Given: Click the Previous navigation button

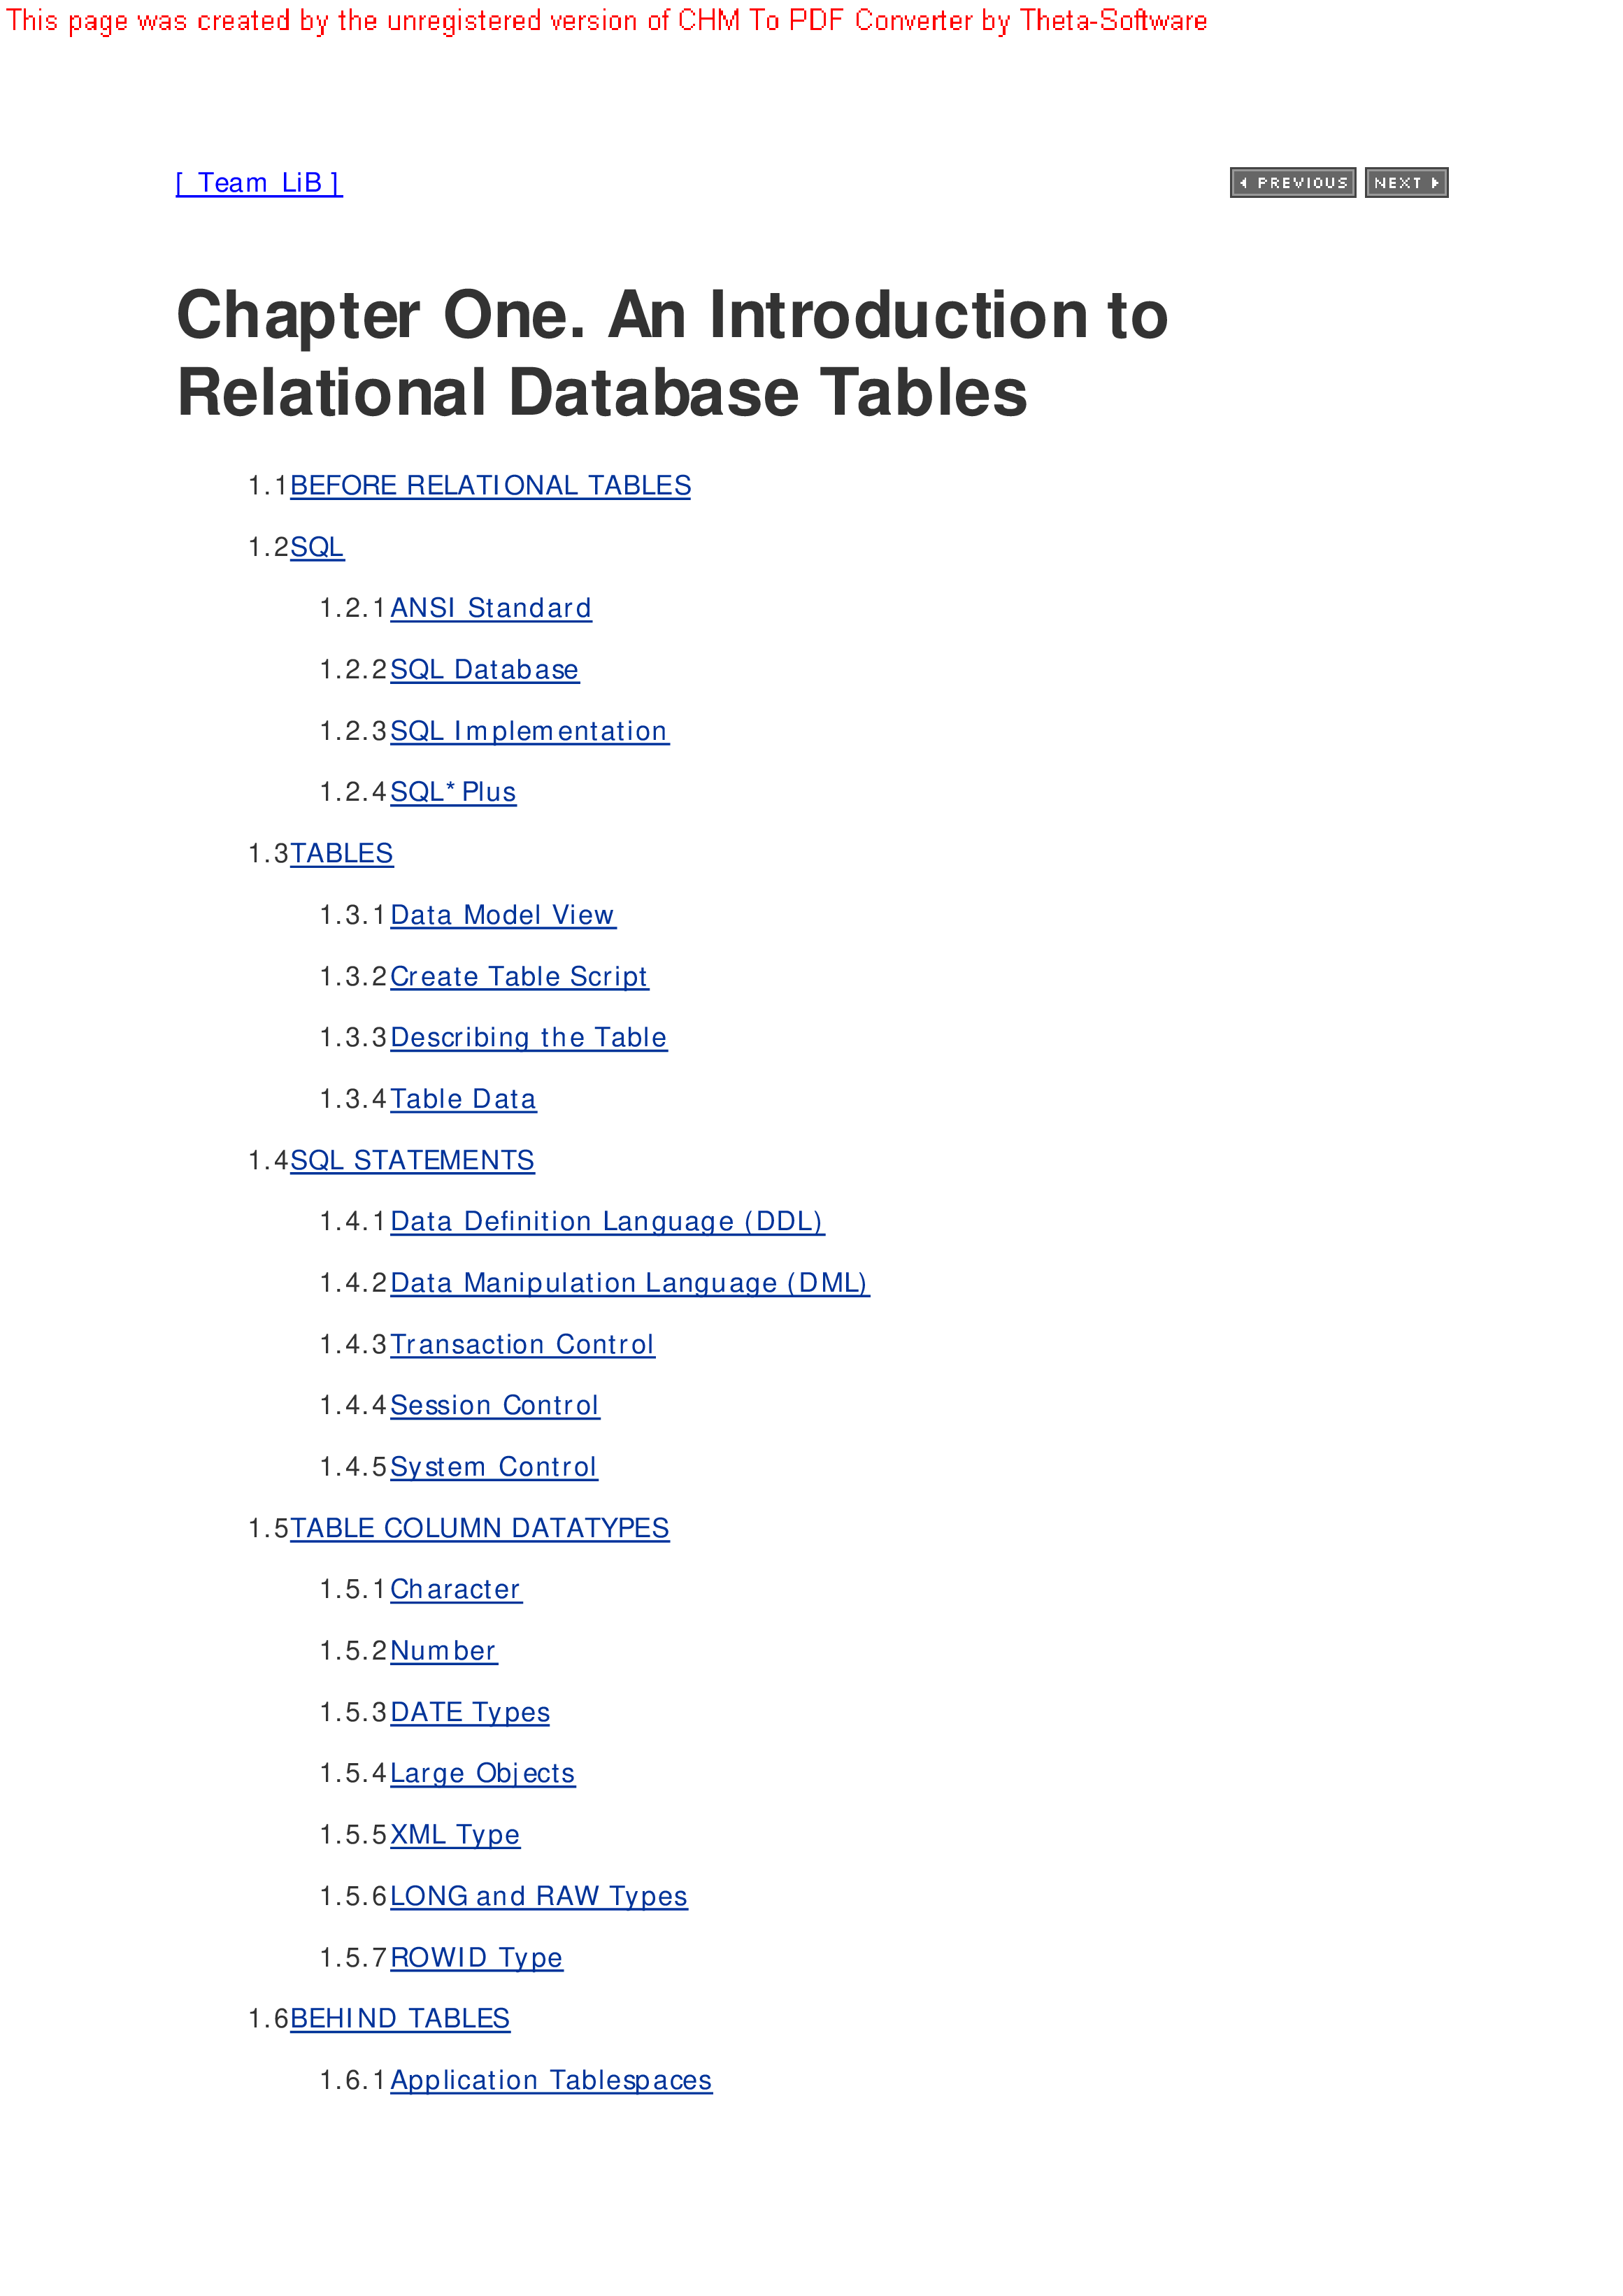Looking at the screenshot, I should tap(1292, 183).
